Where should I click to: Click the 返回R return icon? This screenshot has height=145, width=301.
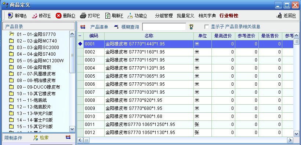pos(279,16)
